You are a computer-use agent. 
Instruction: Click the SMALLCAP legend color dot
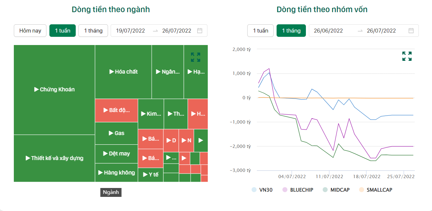362,190
